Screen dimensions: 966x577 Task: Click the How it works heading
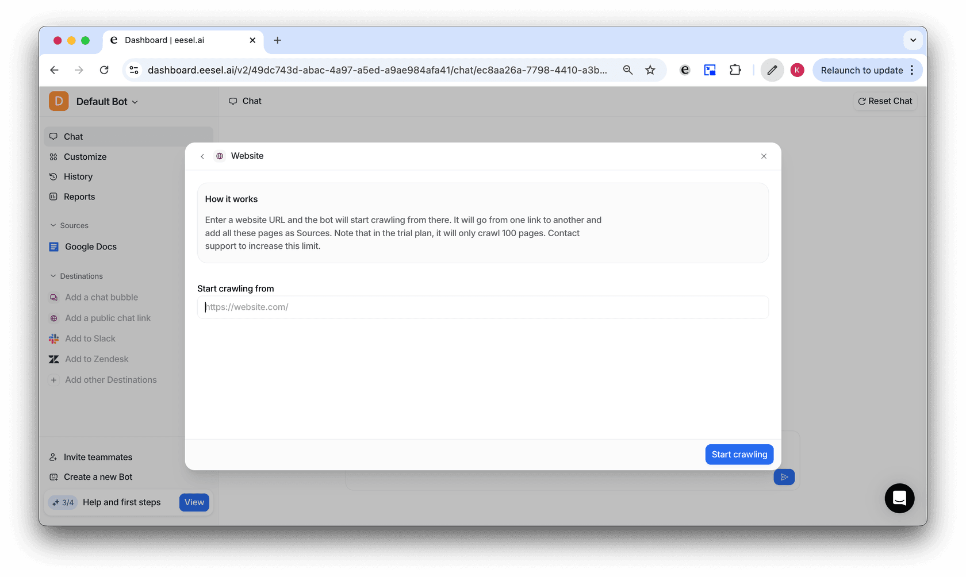pyautogui.click(x=231, y=199)
